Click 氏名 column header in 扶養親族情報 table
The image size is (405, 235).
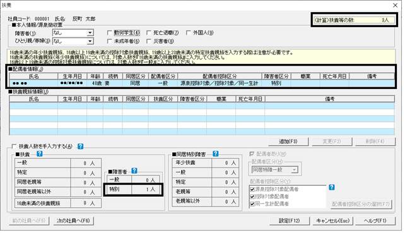pos(33,99)
